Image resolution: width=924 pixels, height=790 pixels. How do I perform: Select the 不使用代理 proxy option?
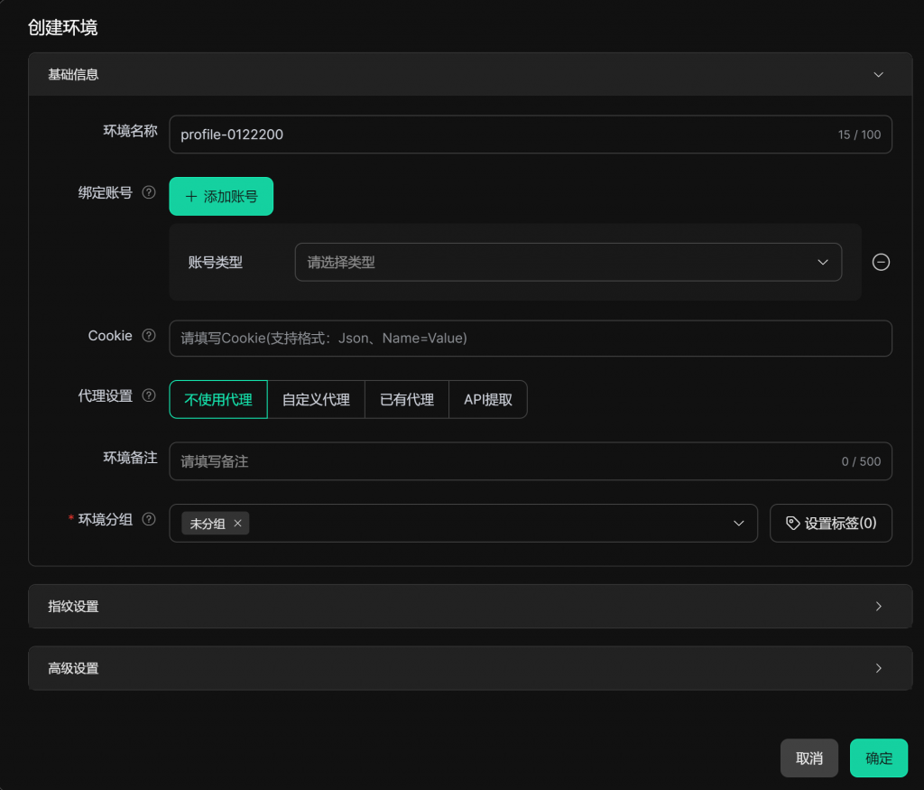pyautogui.click(x=218, y=399)
